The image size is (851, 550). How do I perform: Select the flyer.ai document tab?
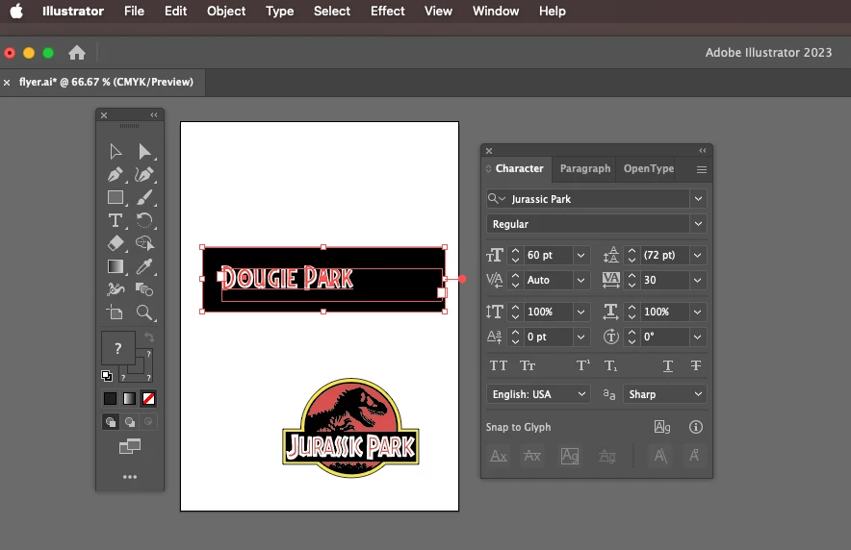(106, 82)
